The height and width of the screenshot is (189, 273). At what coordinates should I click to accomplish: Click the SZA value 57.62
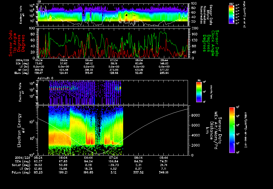click(x=63, y=64)
